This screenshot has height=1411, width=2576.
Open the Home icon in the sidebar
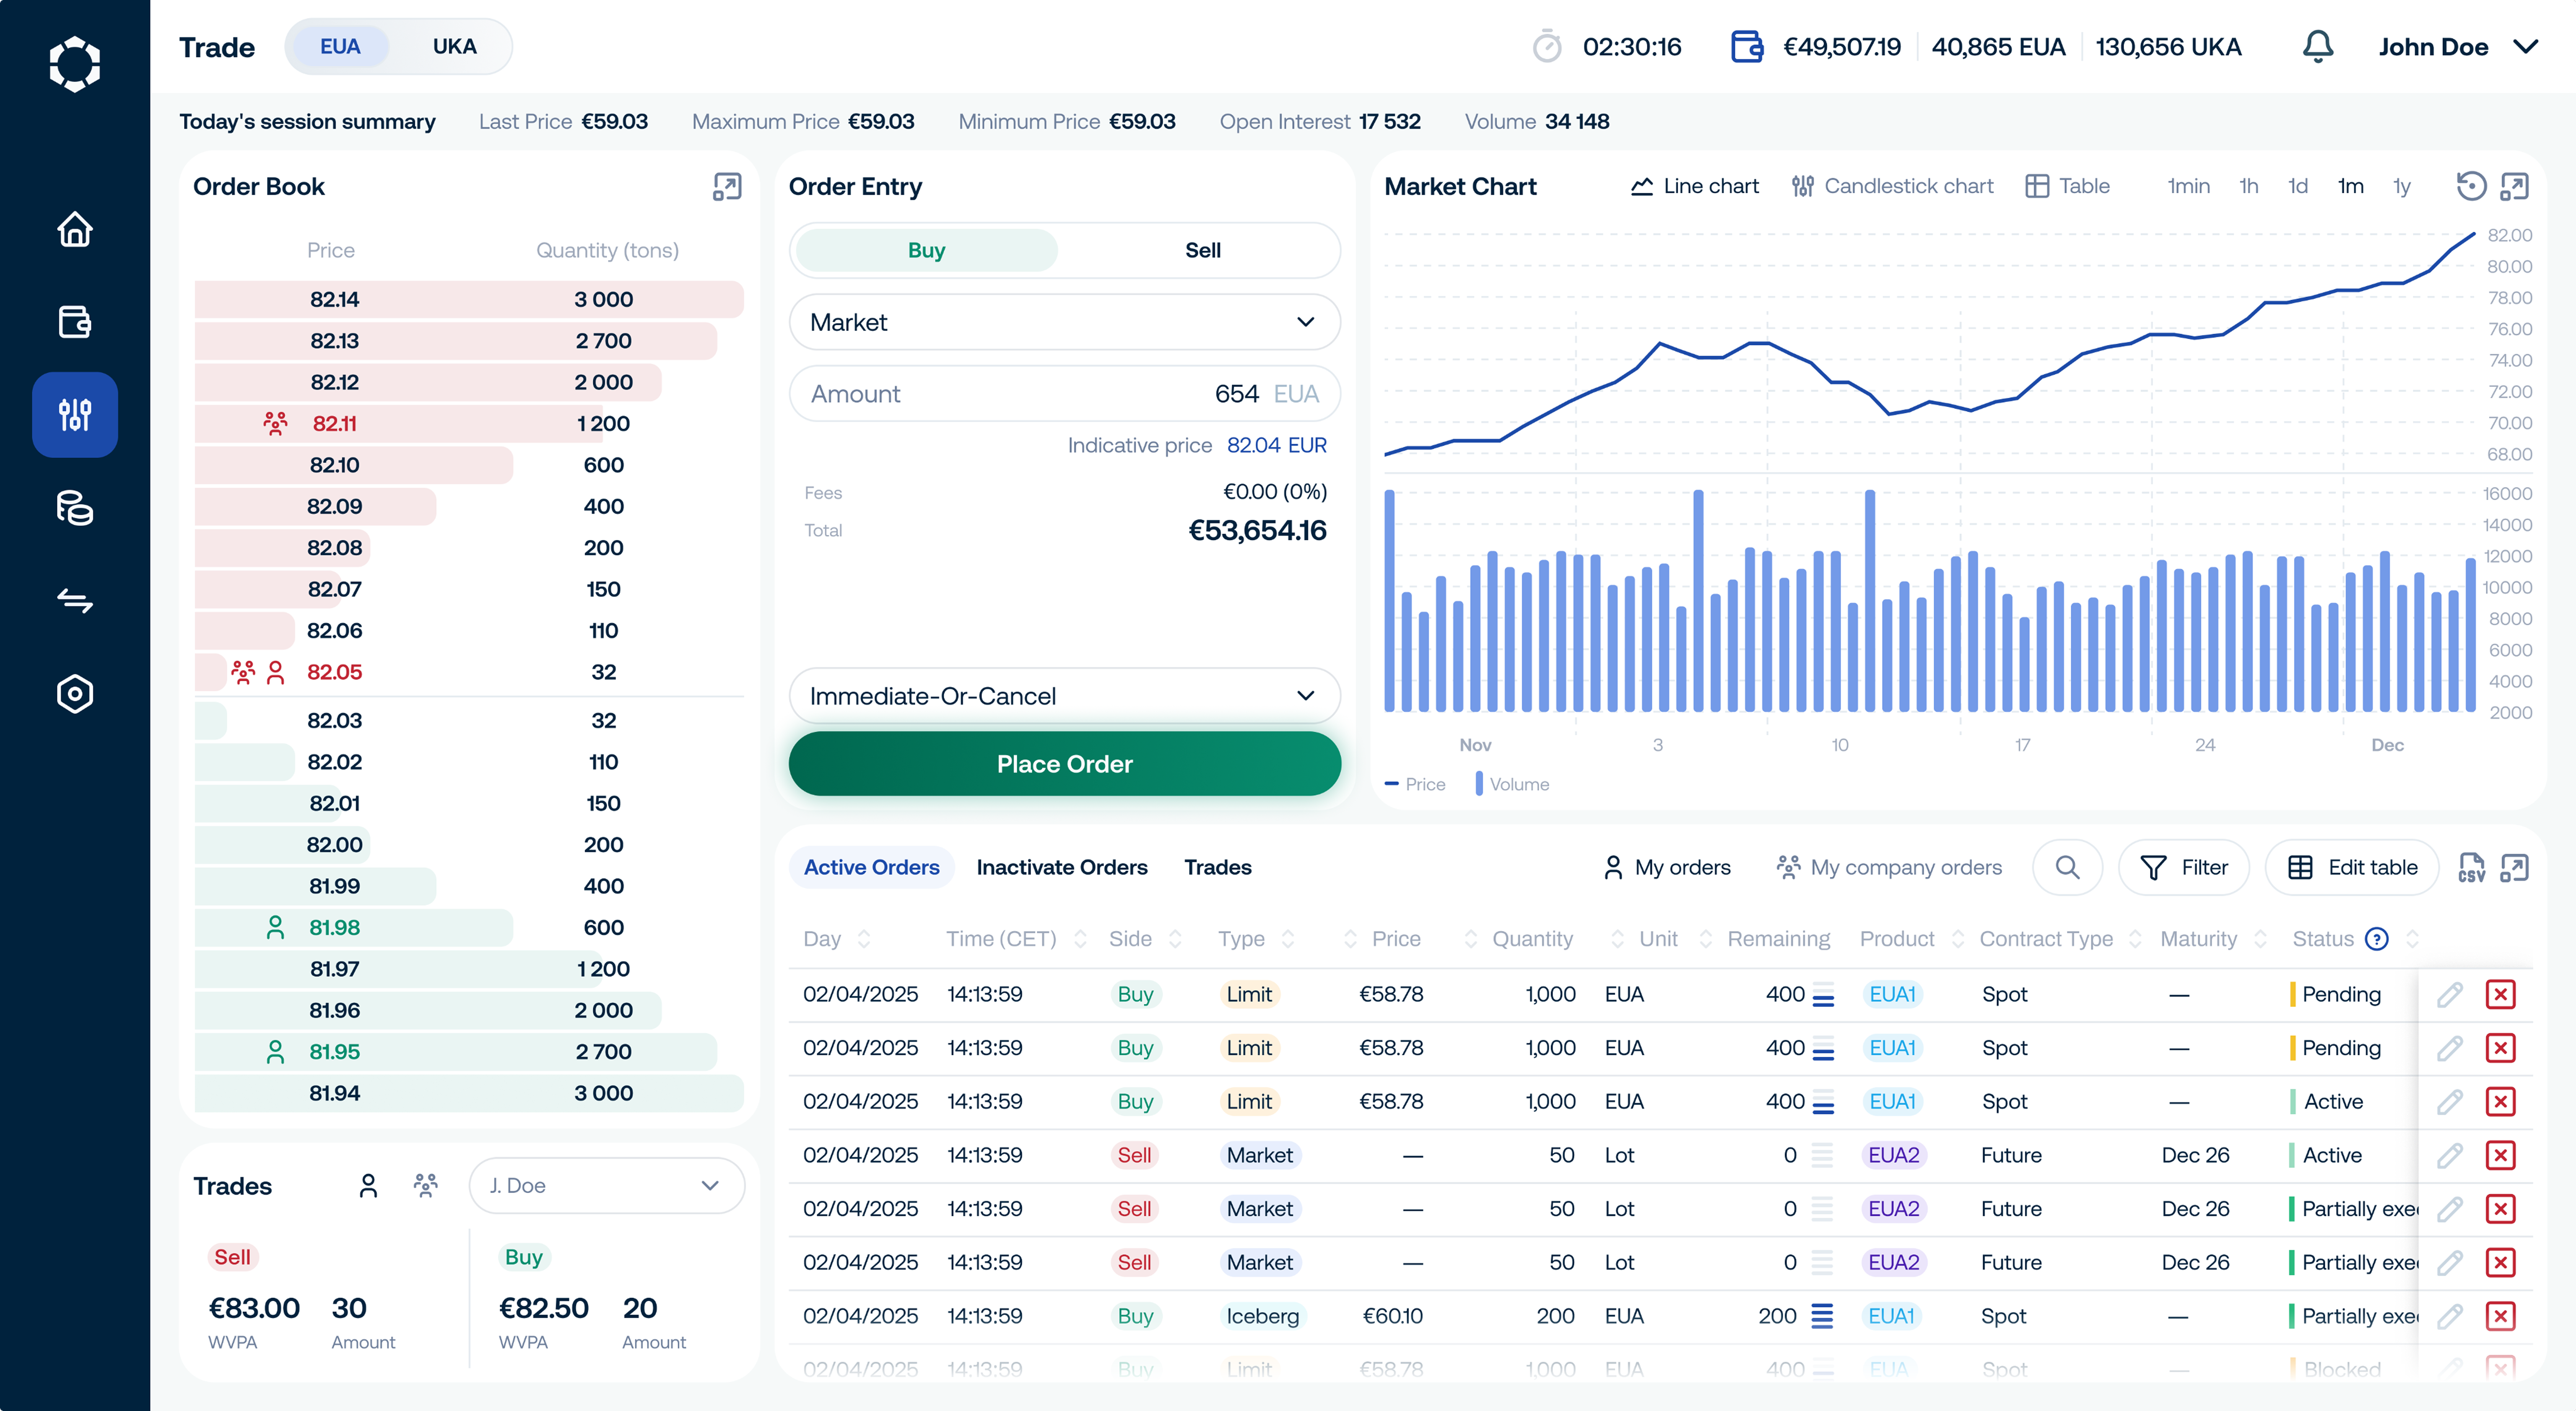(75, 230)
